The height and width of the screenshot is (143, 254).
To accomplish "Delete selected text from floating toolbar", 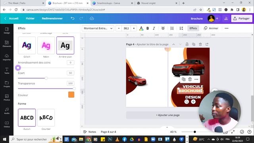I will coord(190,79).
